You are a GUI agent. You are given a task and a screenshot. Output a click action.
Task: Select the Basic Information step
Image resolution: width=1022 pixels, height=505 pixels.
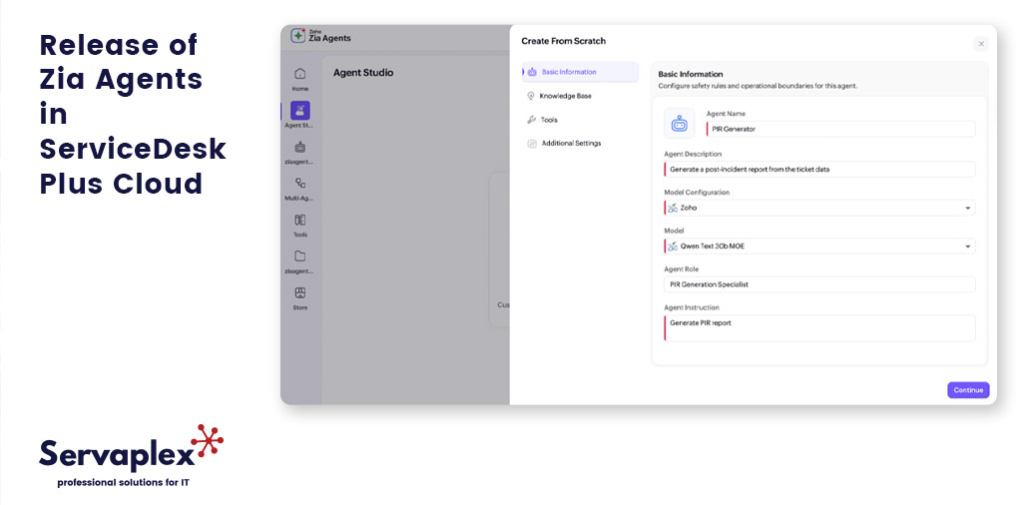580,72
